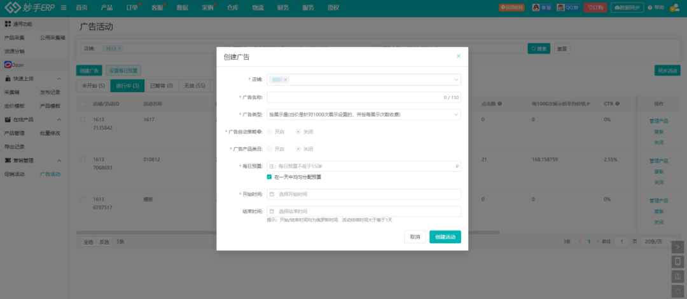Image resolution: width=687 pixels, height=299 pixels.
Task: Switch to the 未开始 (5) tab
Action: tap(94, 86)
